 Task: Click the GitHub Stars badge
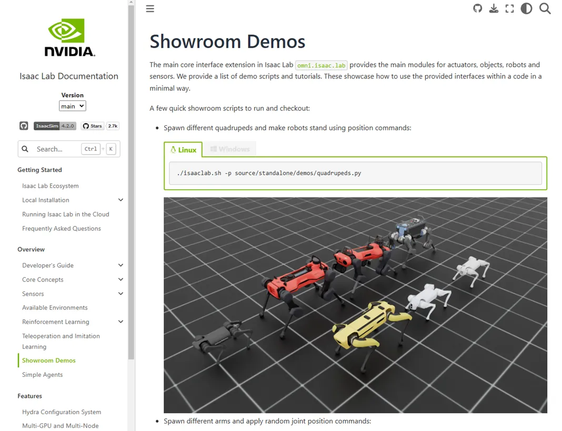93,126
